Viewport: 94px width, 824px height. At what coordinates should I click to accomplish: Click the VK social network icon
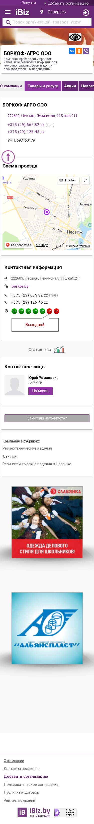tap(72, 51)
